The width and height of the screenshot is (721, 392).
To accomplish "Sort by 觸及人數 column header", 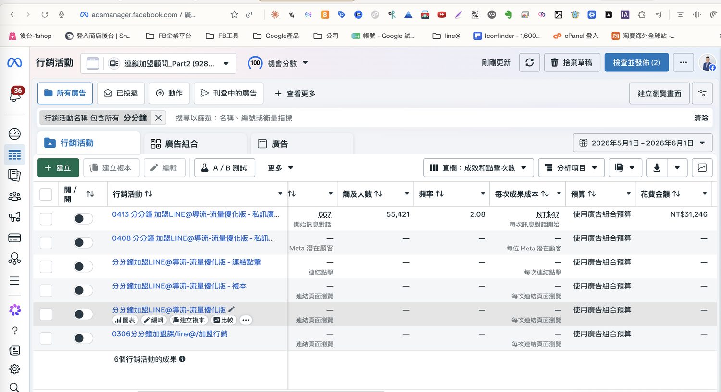I will point(362,194).
